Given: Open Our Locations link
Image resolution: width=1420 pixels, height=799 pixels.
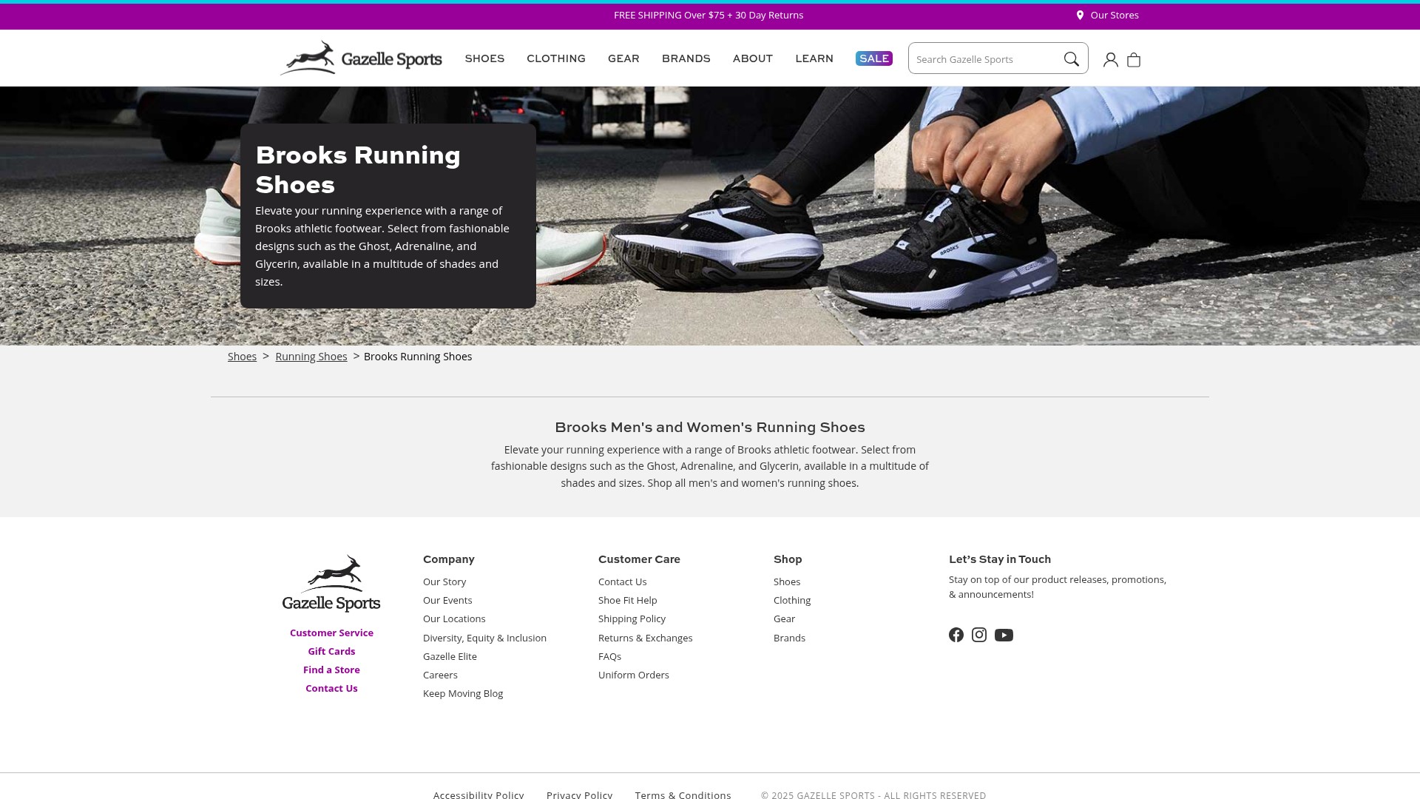Looking at the screenshot, I should 454,618.
